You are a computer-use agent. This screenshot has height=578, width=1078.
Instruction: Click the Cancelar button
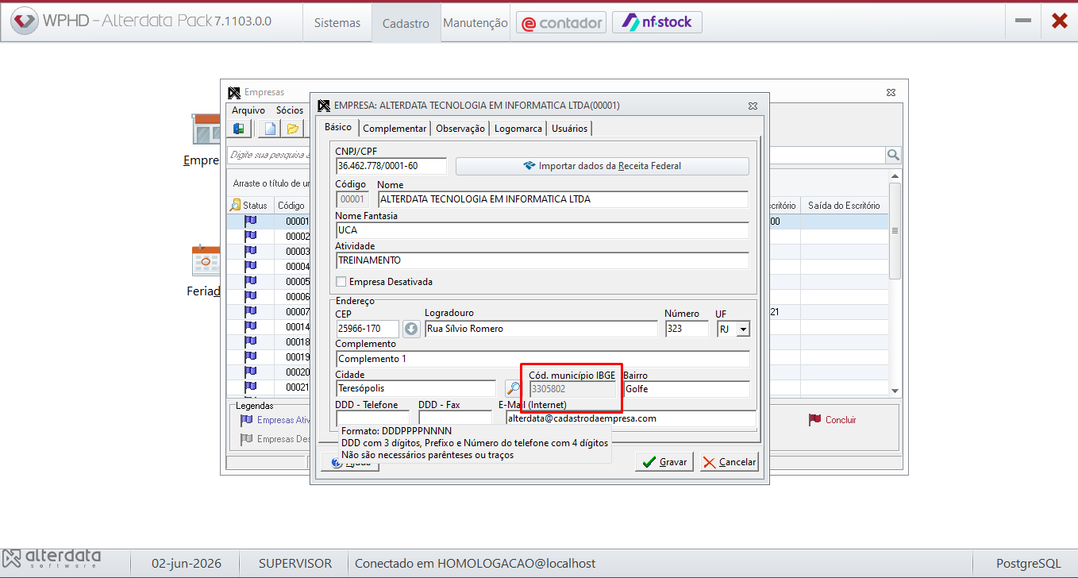pos(730,462)
